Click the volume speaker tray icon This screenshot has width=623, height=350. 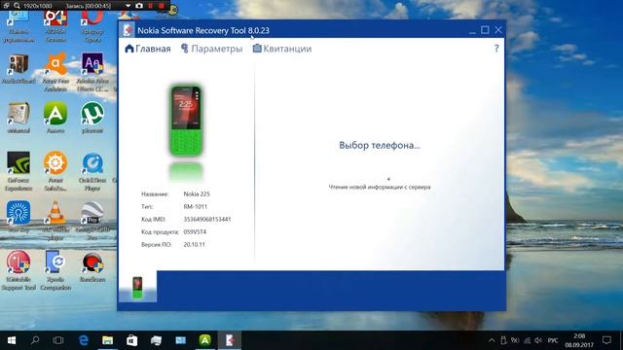[538, 340]
